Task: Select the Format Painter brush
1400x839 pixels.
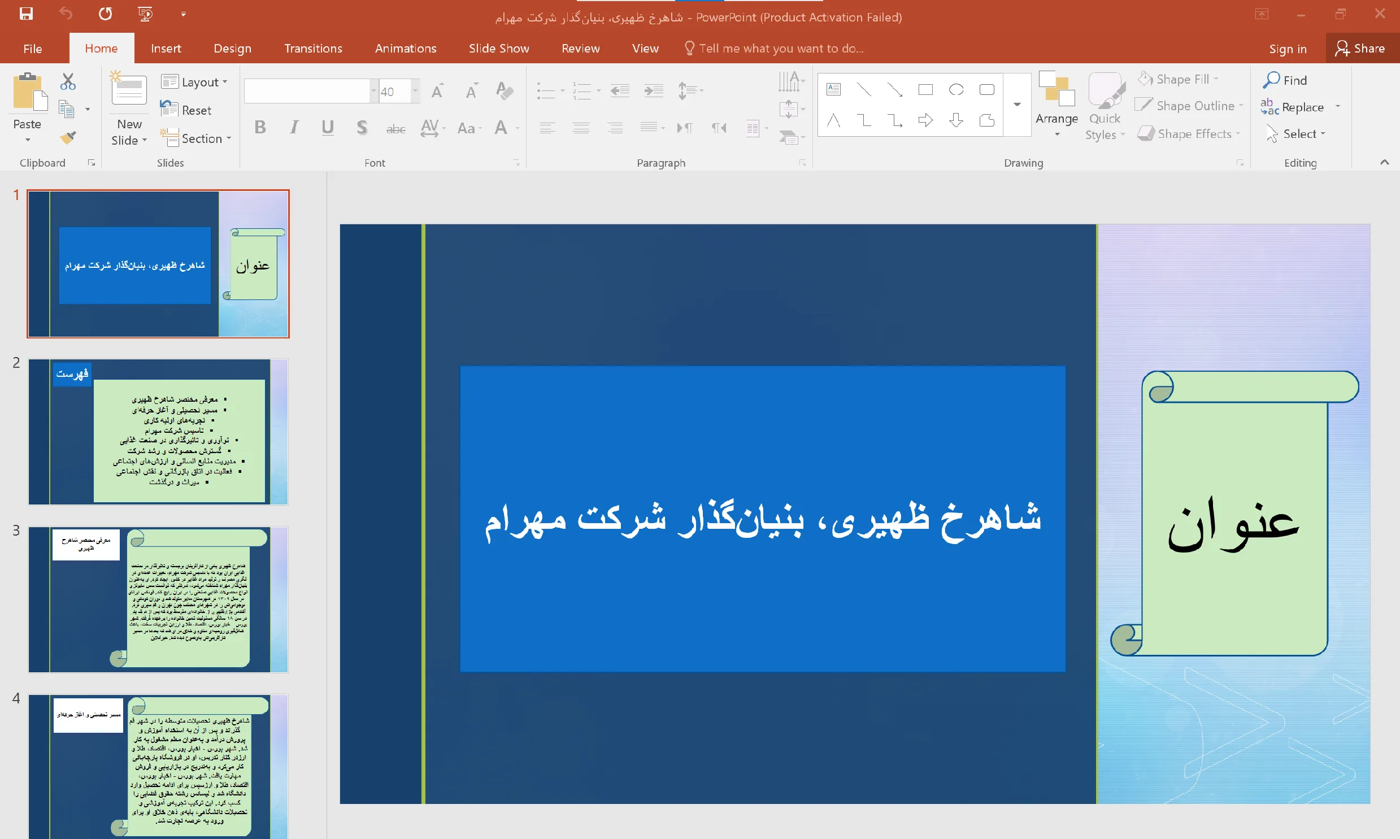Action: tap(68, 137)
